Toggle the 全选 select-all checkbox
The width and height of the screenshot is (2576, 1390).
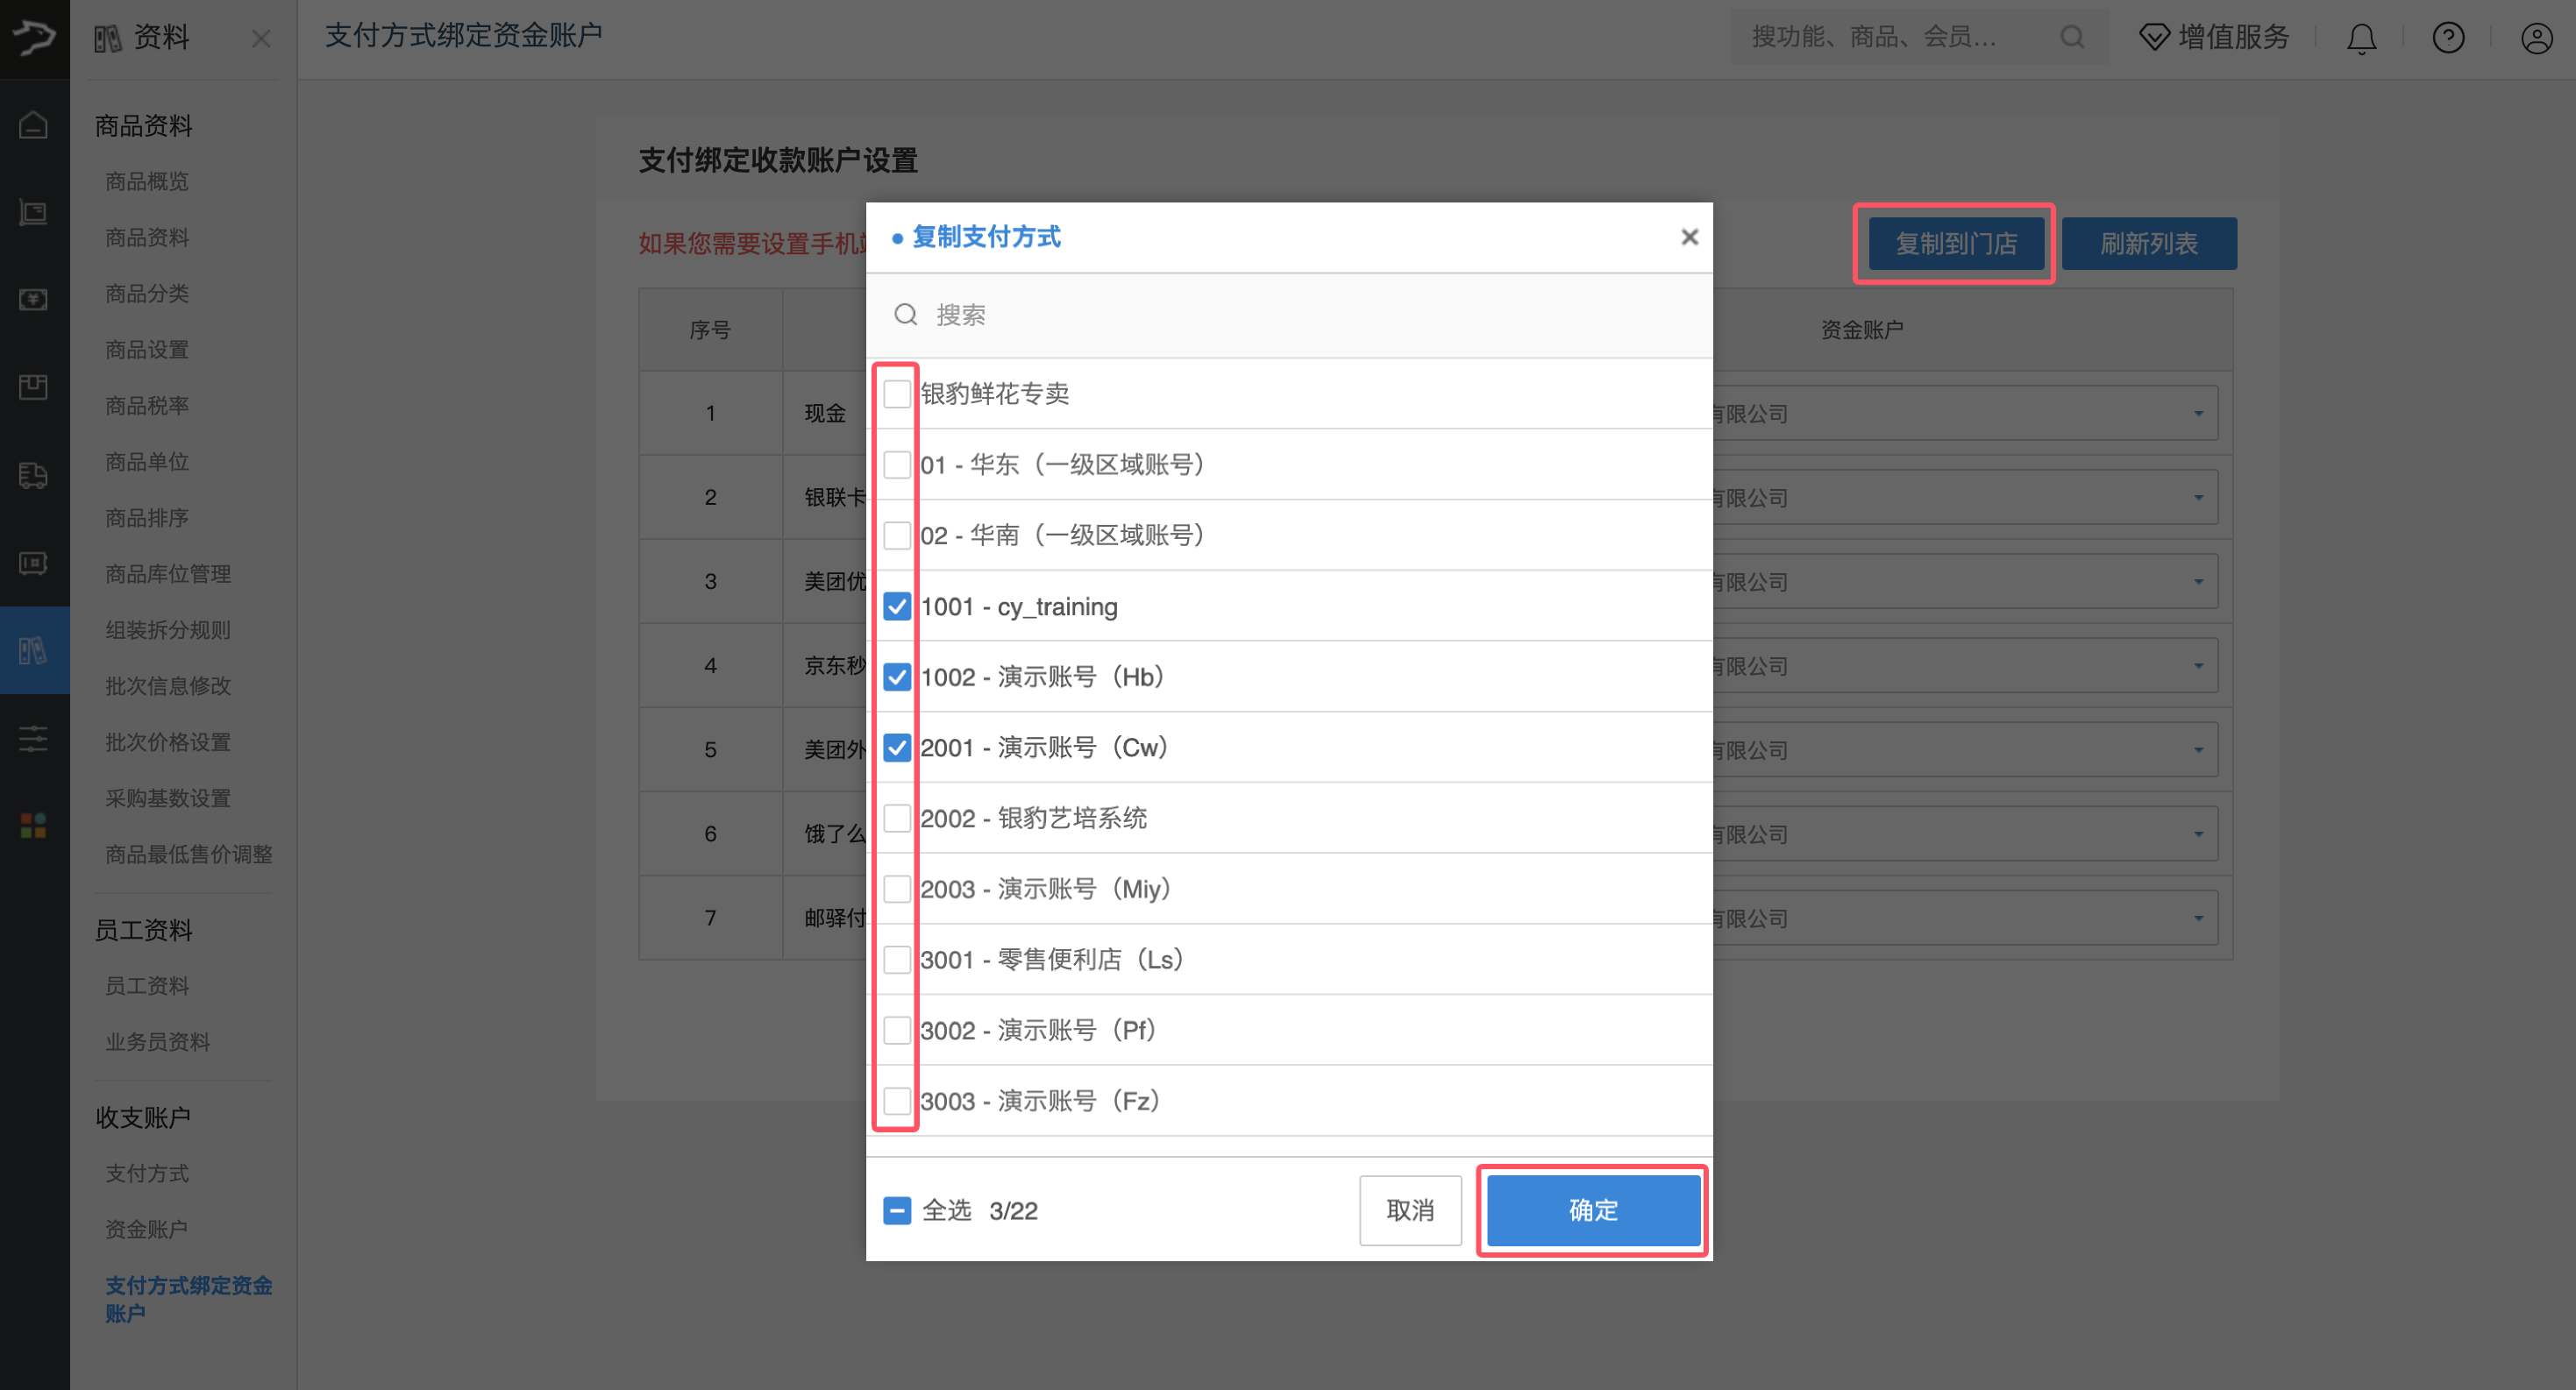click(897, 1210)
